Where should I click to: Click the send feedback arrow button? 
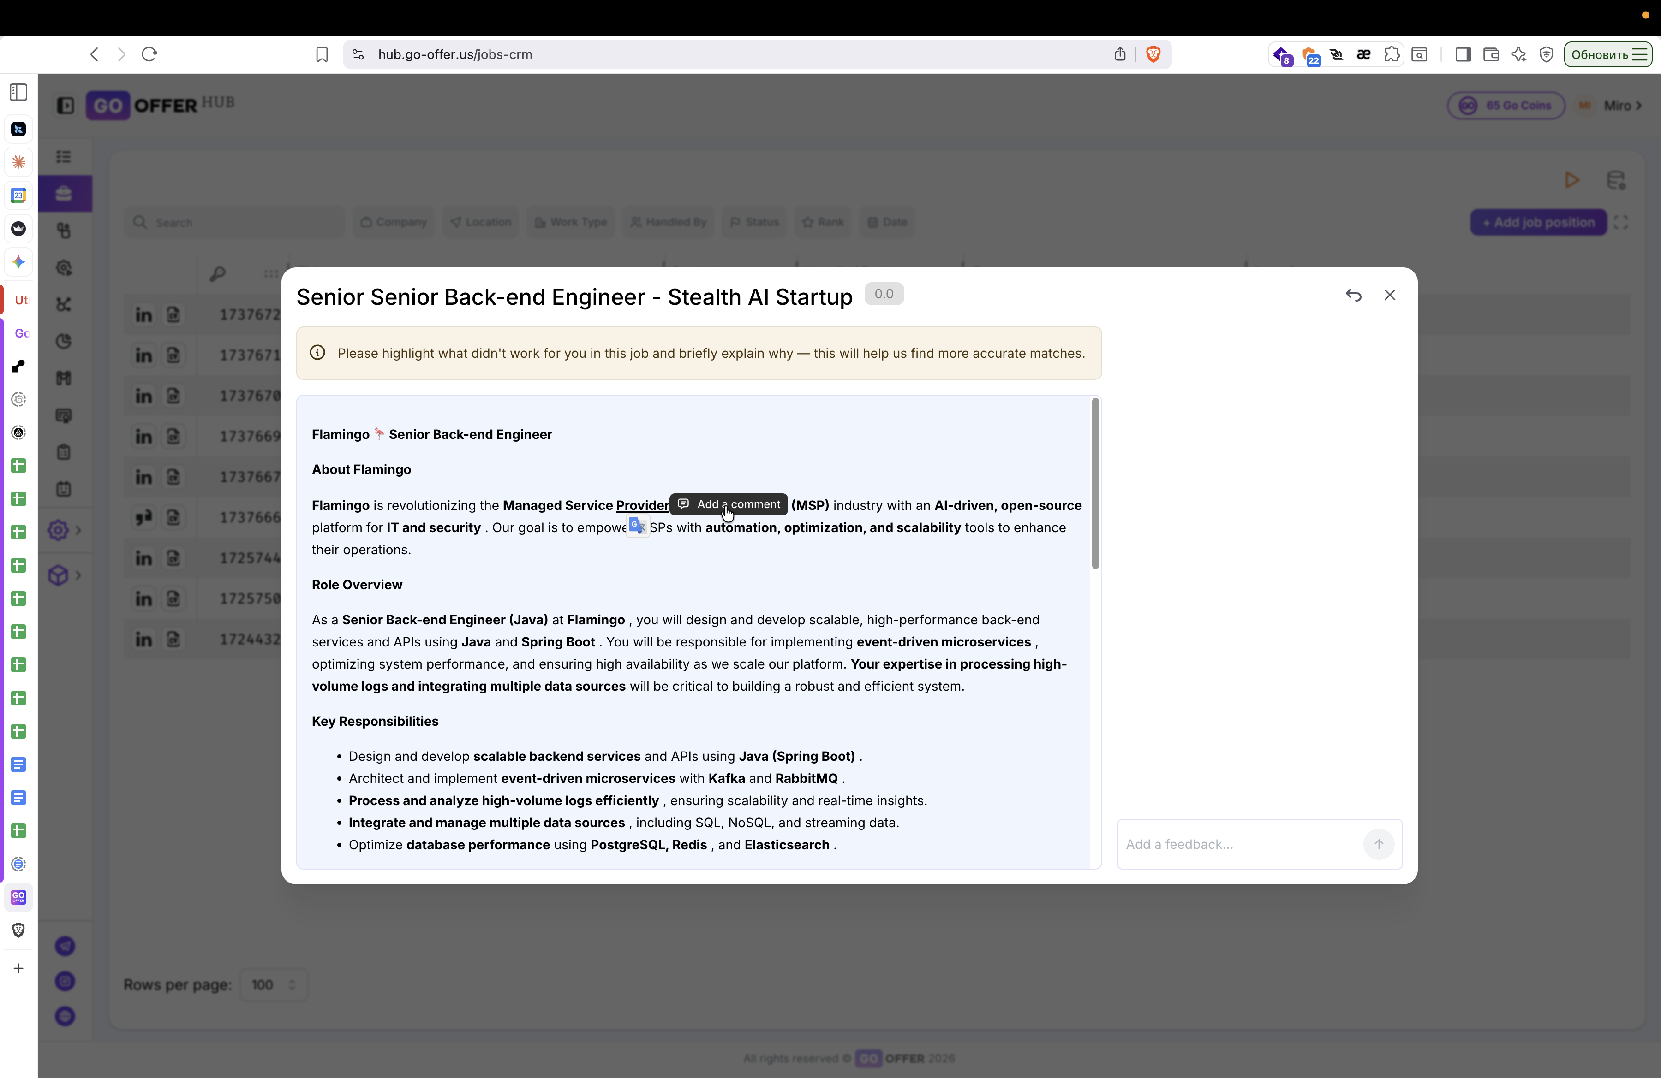coord(1378,844)
